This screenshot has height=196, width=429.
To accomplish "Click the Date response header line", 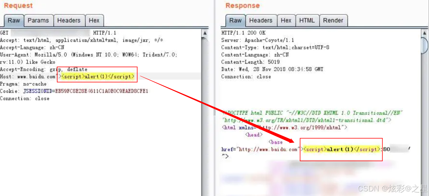I will (272, 69).
